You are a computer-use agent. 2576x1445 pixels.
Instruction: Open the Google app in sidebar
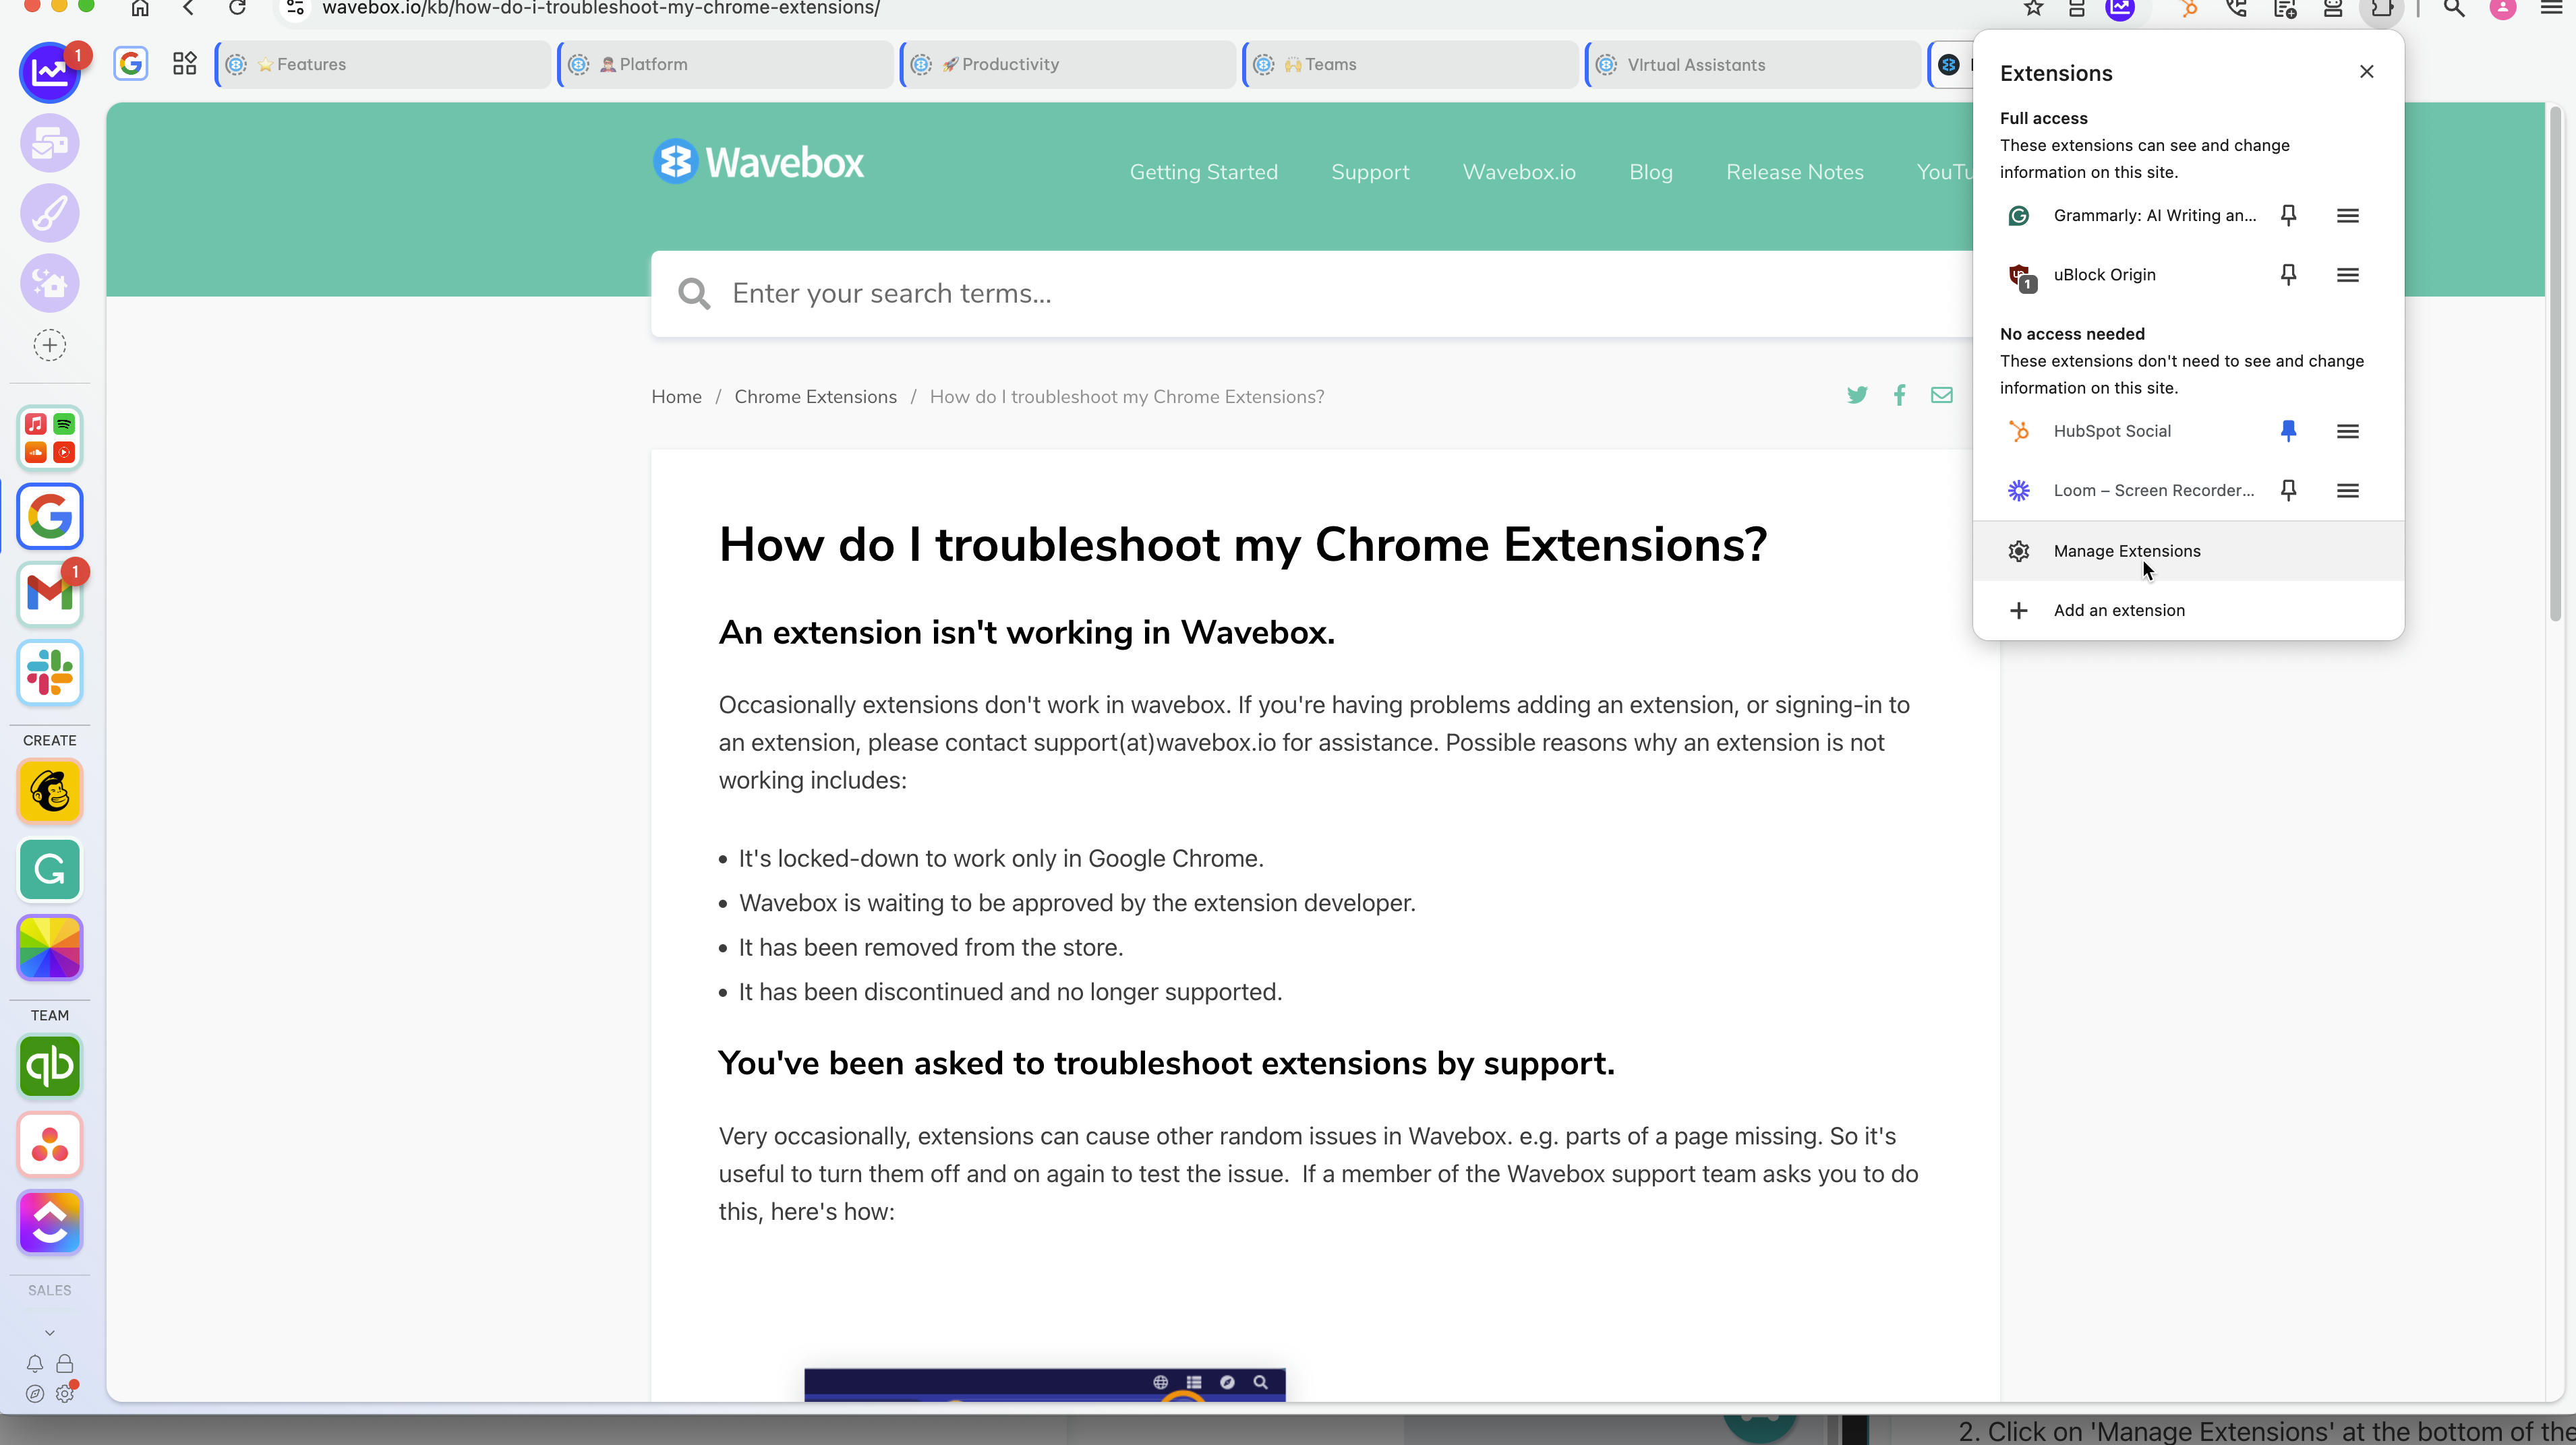tap(50, 517)
